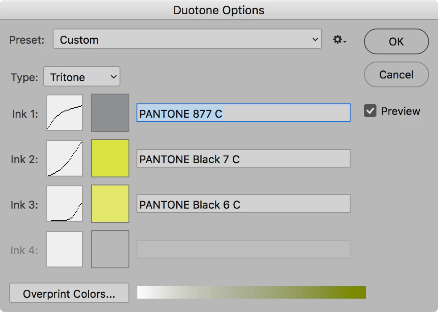Click the Ink 3 pale yellow swatch
The width and height of the screenshot is (438, 312).
pos(110,204)
